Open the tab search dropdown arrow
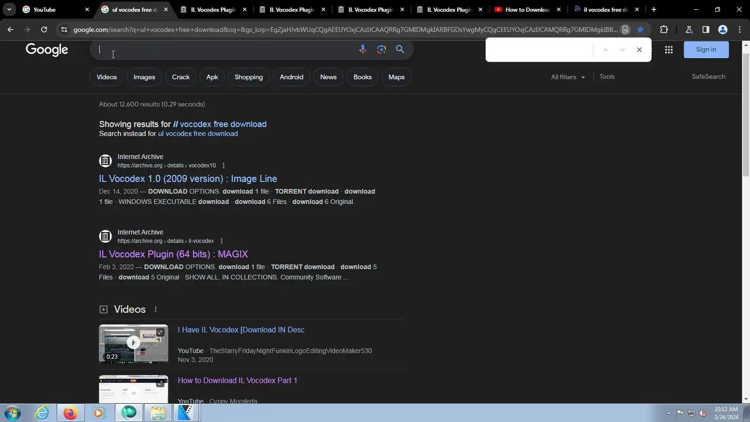Viewport: 750px width, 422px height. click(x=9, y=9)
